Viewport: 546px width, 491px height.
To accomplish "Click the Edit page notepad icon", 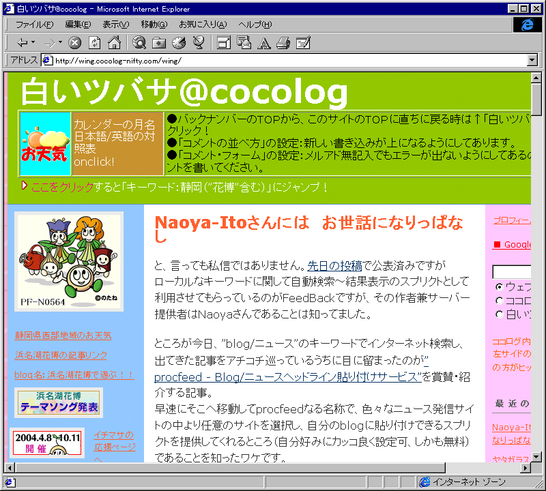I will [x=303, y=43].
